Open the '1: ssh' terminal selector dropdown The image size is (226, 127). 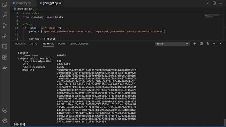pos(172,44)
